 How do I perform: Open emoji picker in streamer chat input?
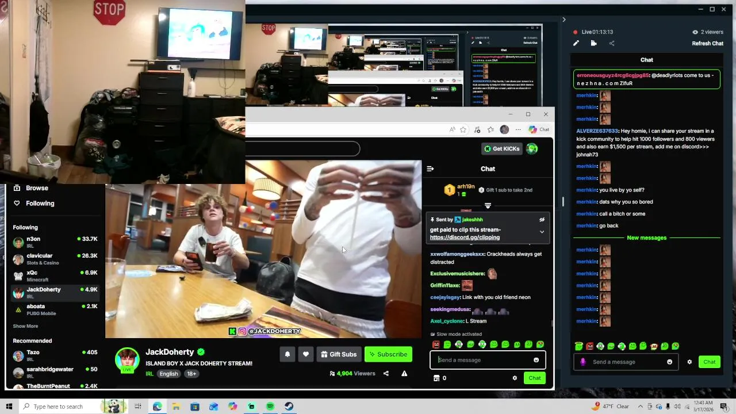pos(669,362)
